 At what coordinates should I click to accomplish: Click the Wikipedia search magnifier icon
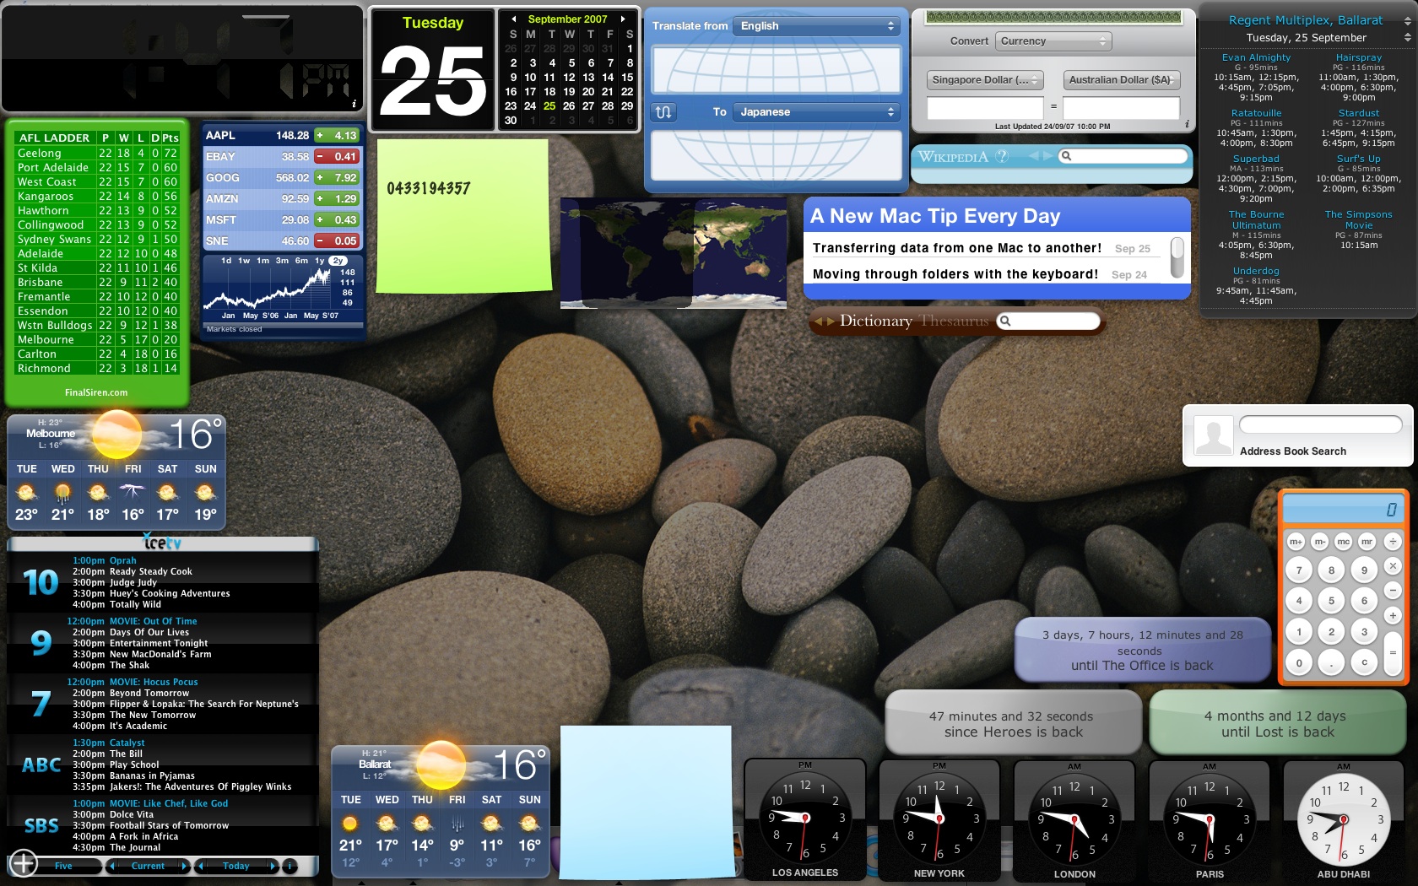click(1066, 156)
